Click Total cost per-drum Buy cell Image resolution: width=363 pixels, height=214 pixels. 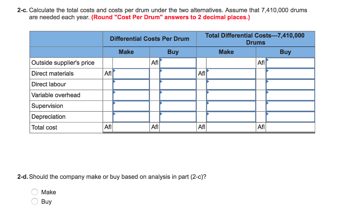click(178, 127)
